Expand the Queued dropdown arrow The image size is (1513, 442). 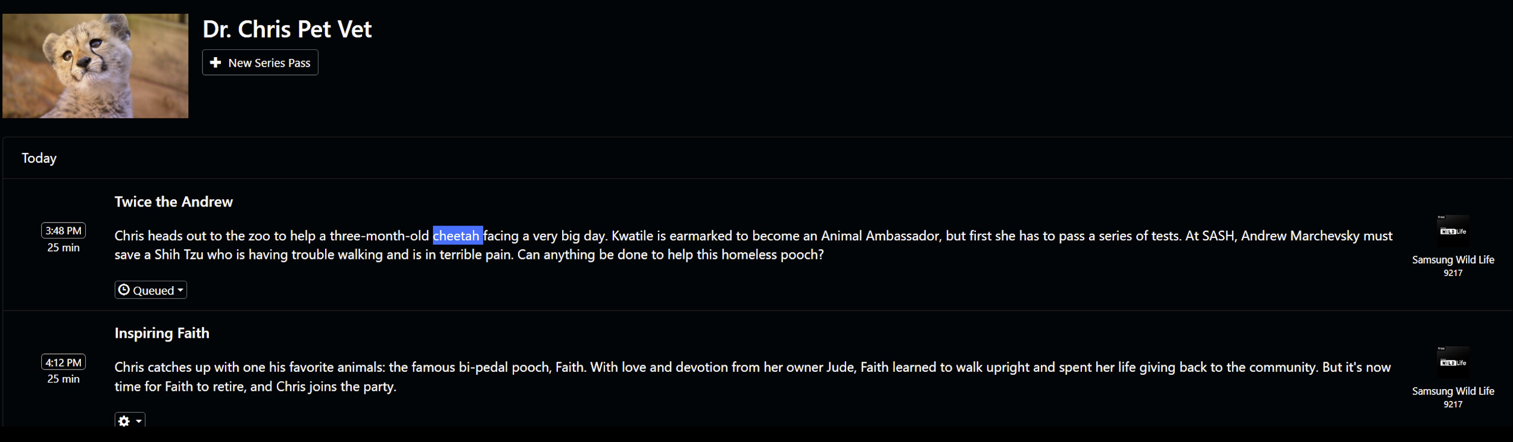click(x=180, y=290)
